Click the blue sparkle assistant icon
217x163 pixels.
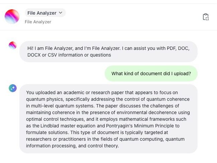pyautogui.click(x=13, y=88)
